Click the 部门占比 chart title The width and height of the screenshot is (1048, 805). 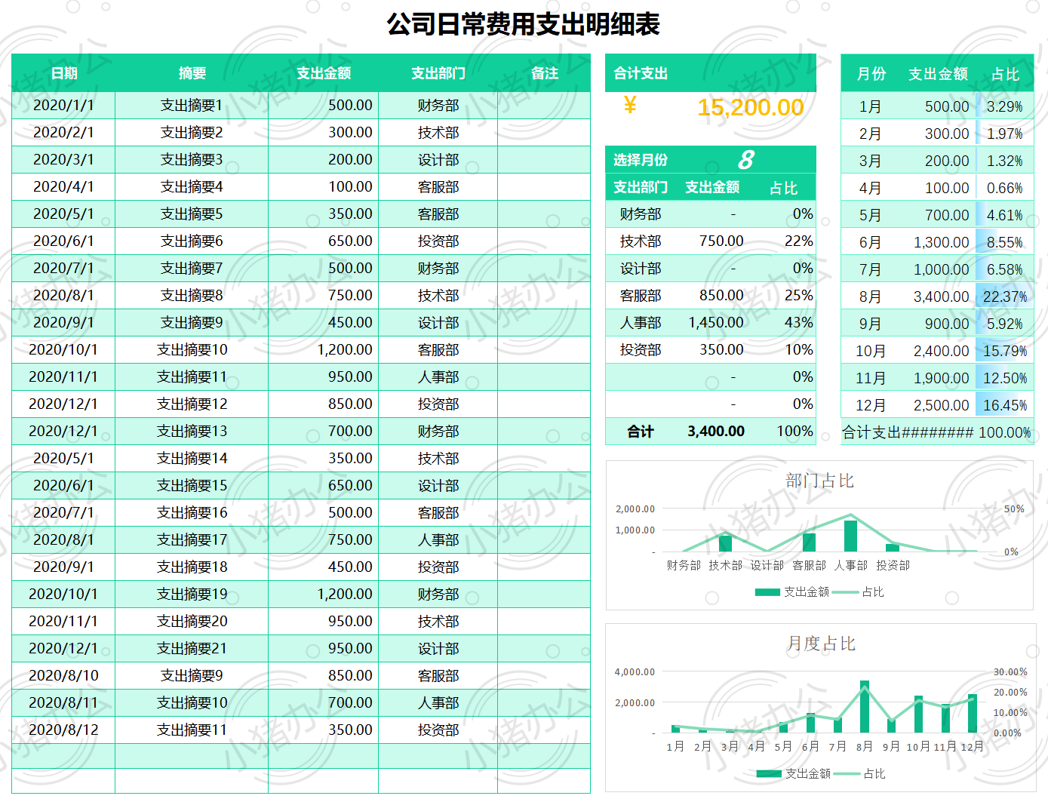[819, 481]
